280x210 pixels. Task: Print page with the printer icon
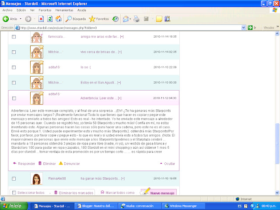coord(136,19)
